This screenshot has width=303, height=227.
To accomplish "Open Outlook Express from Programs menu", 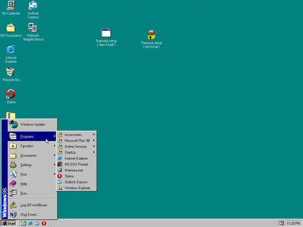I will click(x=76, y=182).
